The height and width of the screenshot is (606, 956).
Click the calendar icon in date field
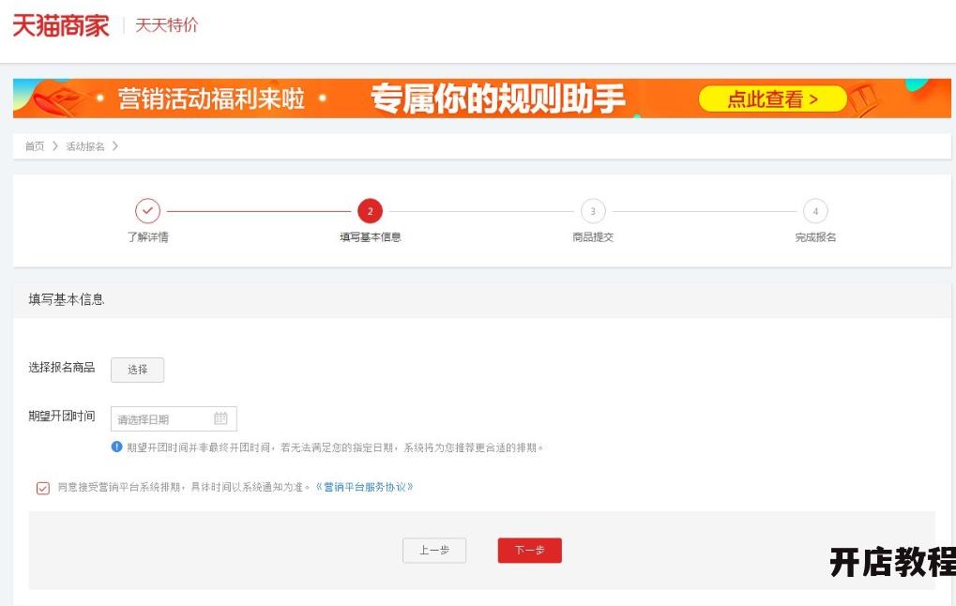(220, 418)
